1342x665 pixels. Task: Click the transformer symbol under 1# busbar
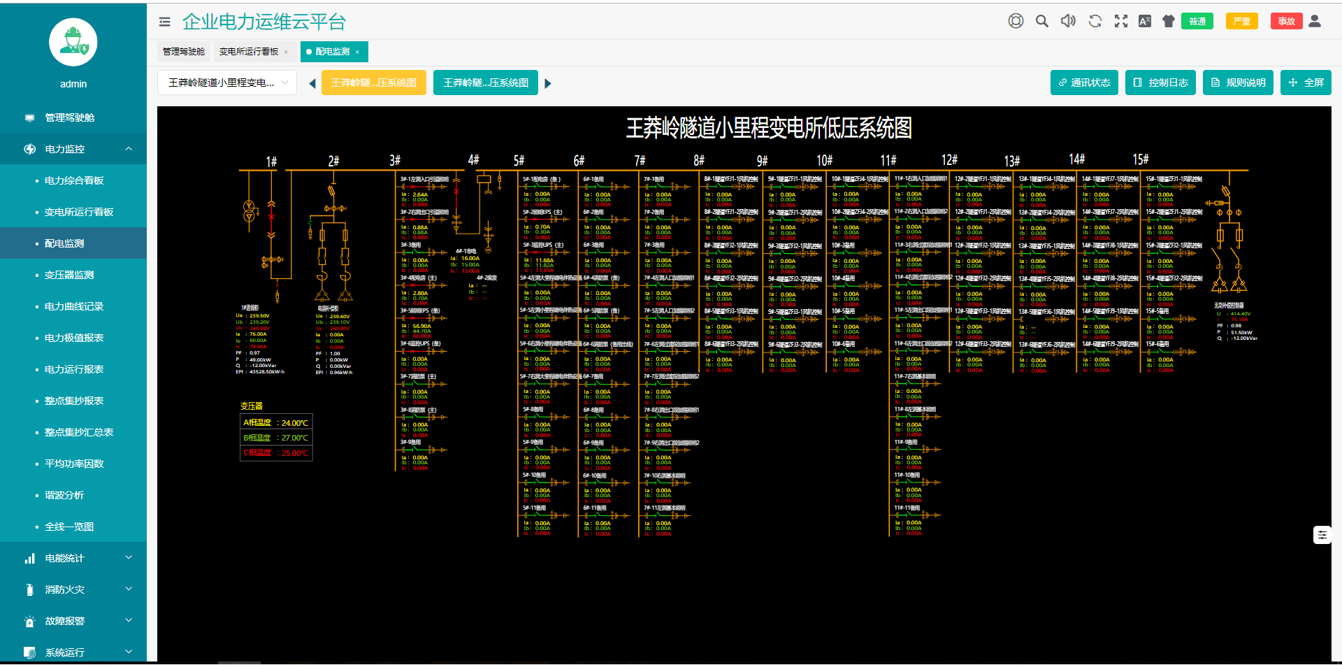[x=249, y=211]
